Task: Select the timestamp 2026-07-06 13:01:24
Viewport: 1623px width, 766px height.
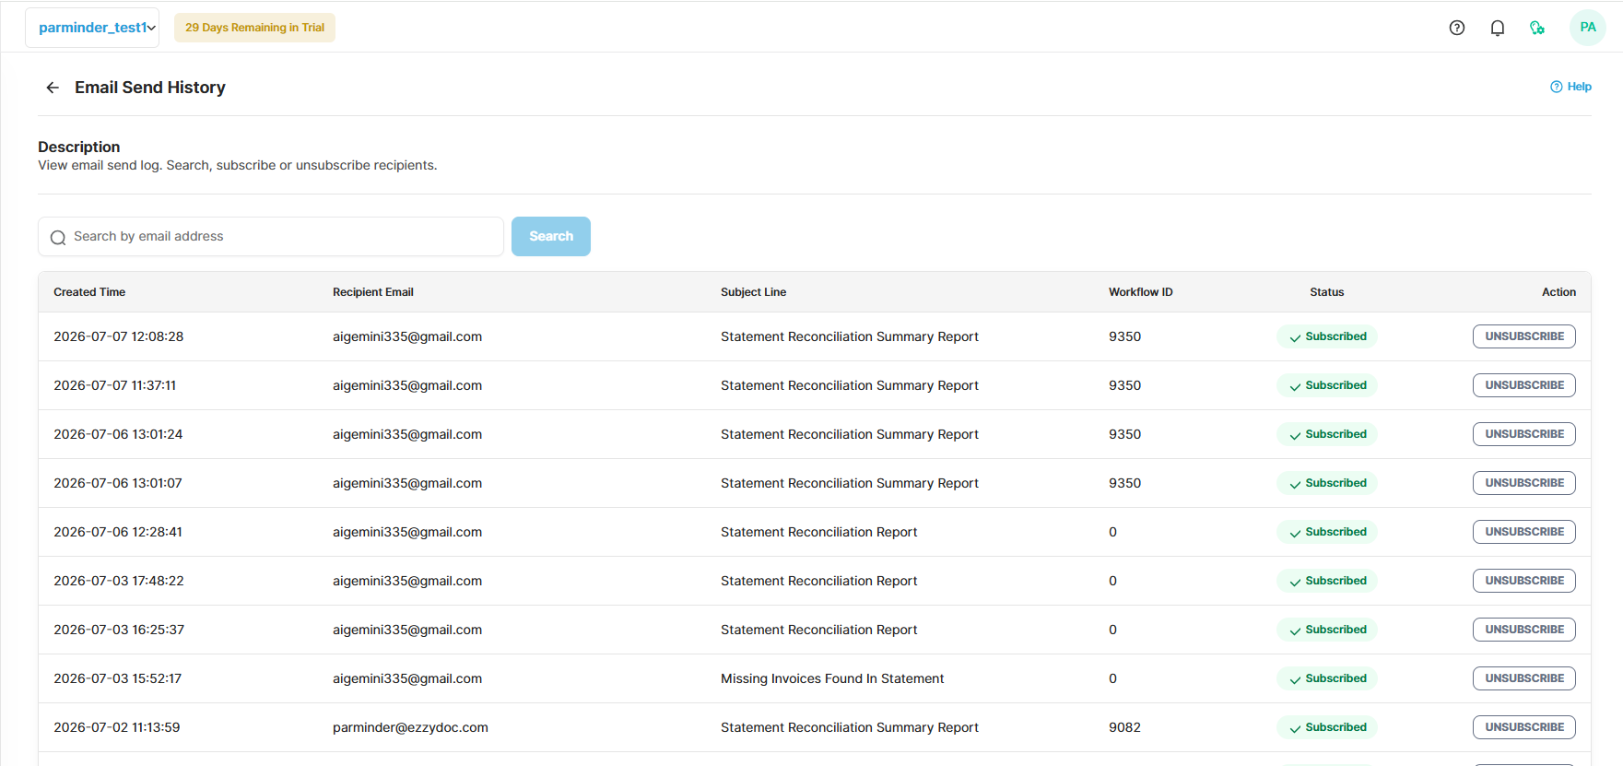Action: click(118, 434)
